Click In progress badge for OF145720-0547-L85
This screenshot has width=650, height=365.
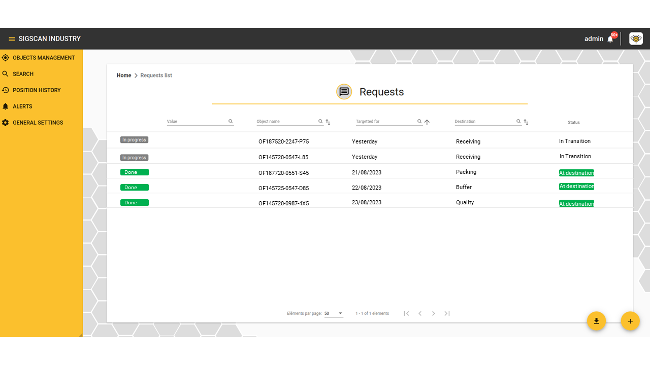134,158
